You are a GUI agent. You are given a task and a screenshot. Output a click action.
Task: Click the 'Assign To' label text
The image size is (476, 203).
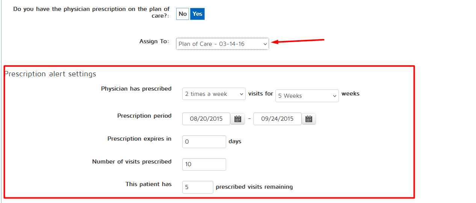pyautogui.click(x=154, y=41)
